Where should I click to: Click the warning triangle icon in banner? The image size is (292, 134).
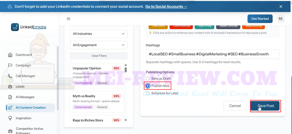pyautogui.click(x=10, y=6)
